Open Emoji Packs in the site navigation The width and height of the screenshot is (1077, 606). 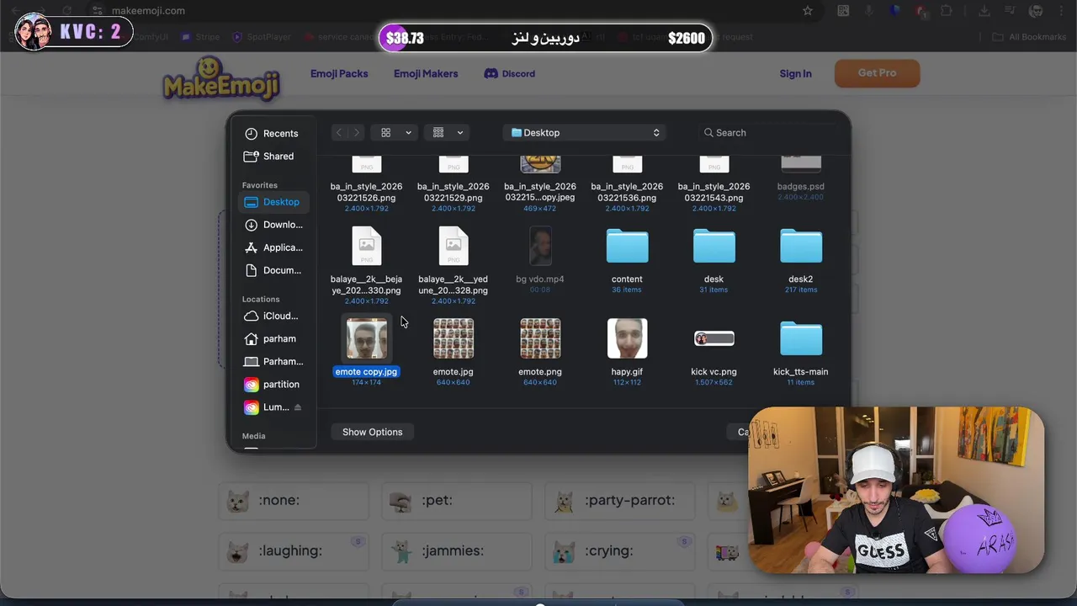coord(339,73)
